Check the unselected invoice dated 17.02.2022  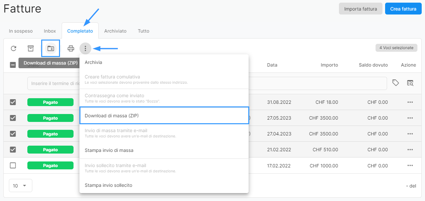(x=13, y=165)
